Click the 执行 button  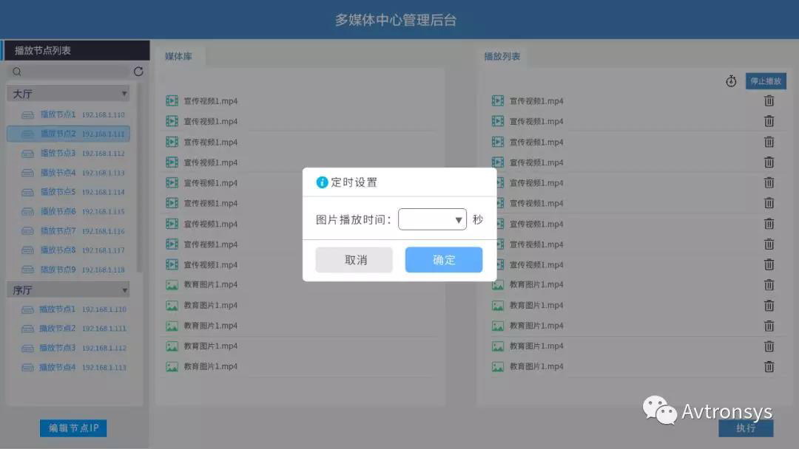coord(746,428)
